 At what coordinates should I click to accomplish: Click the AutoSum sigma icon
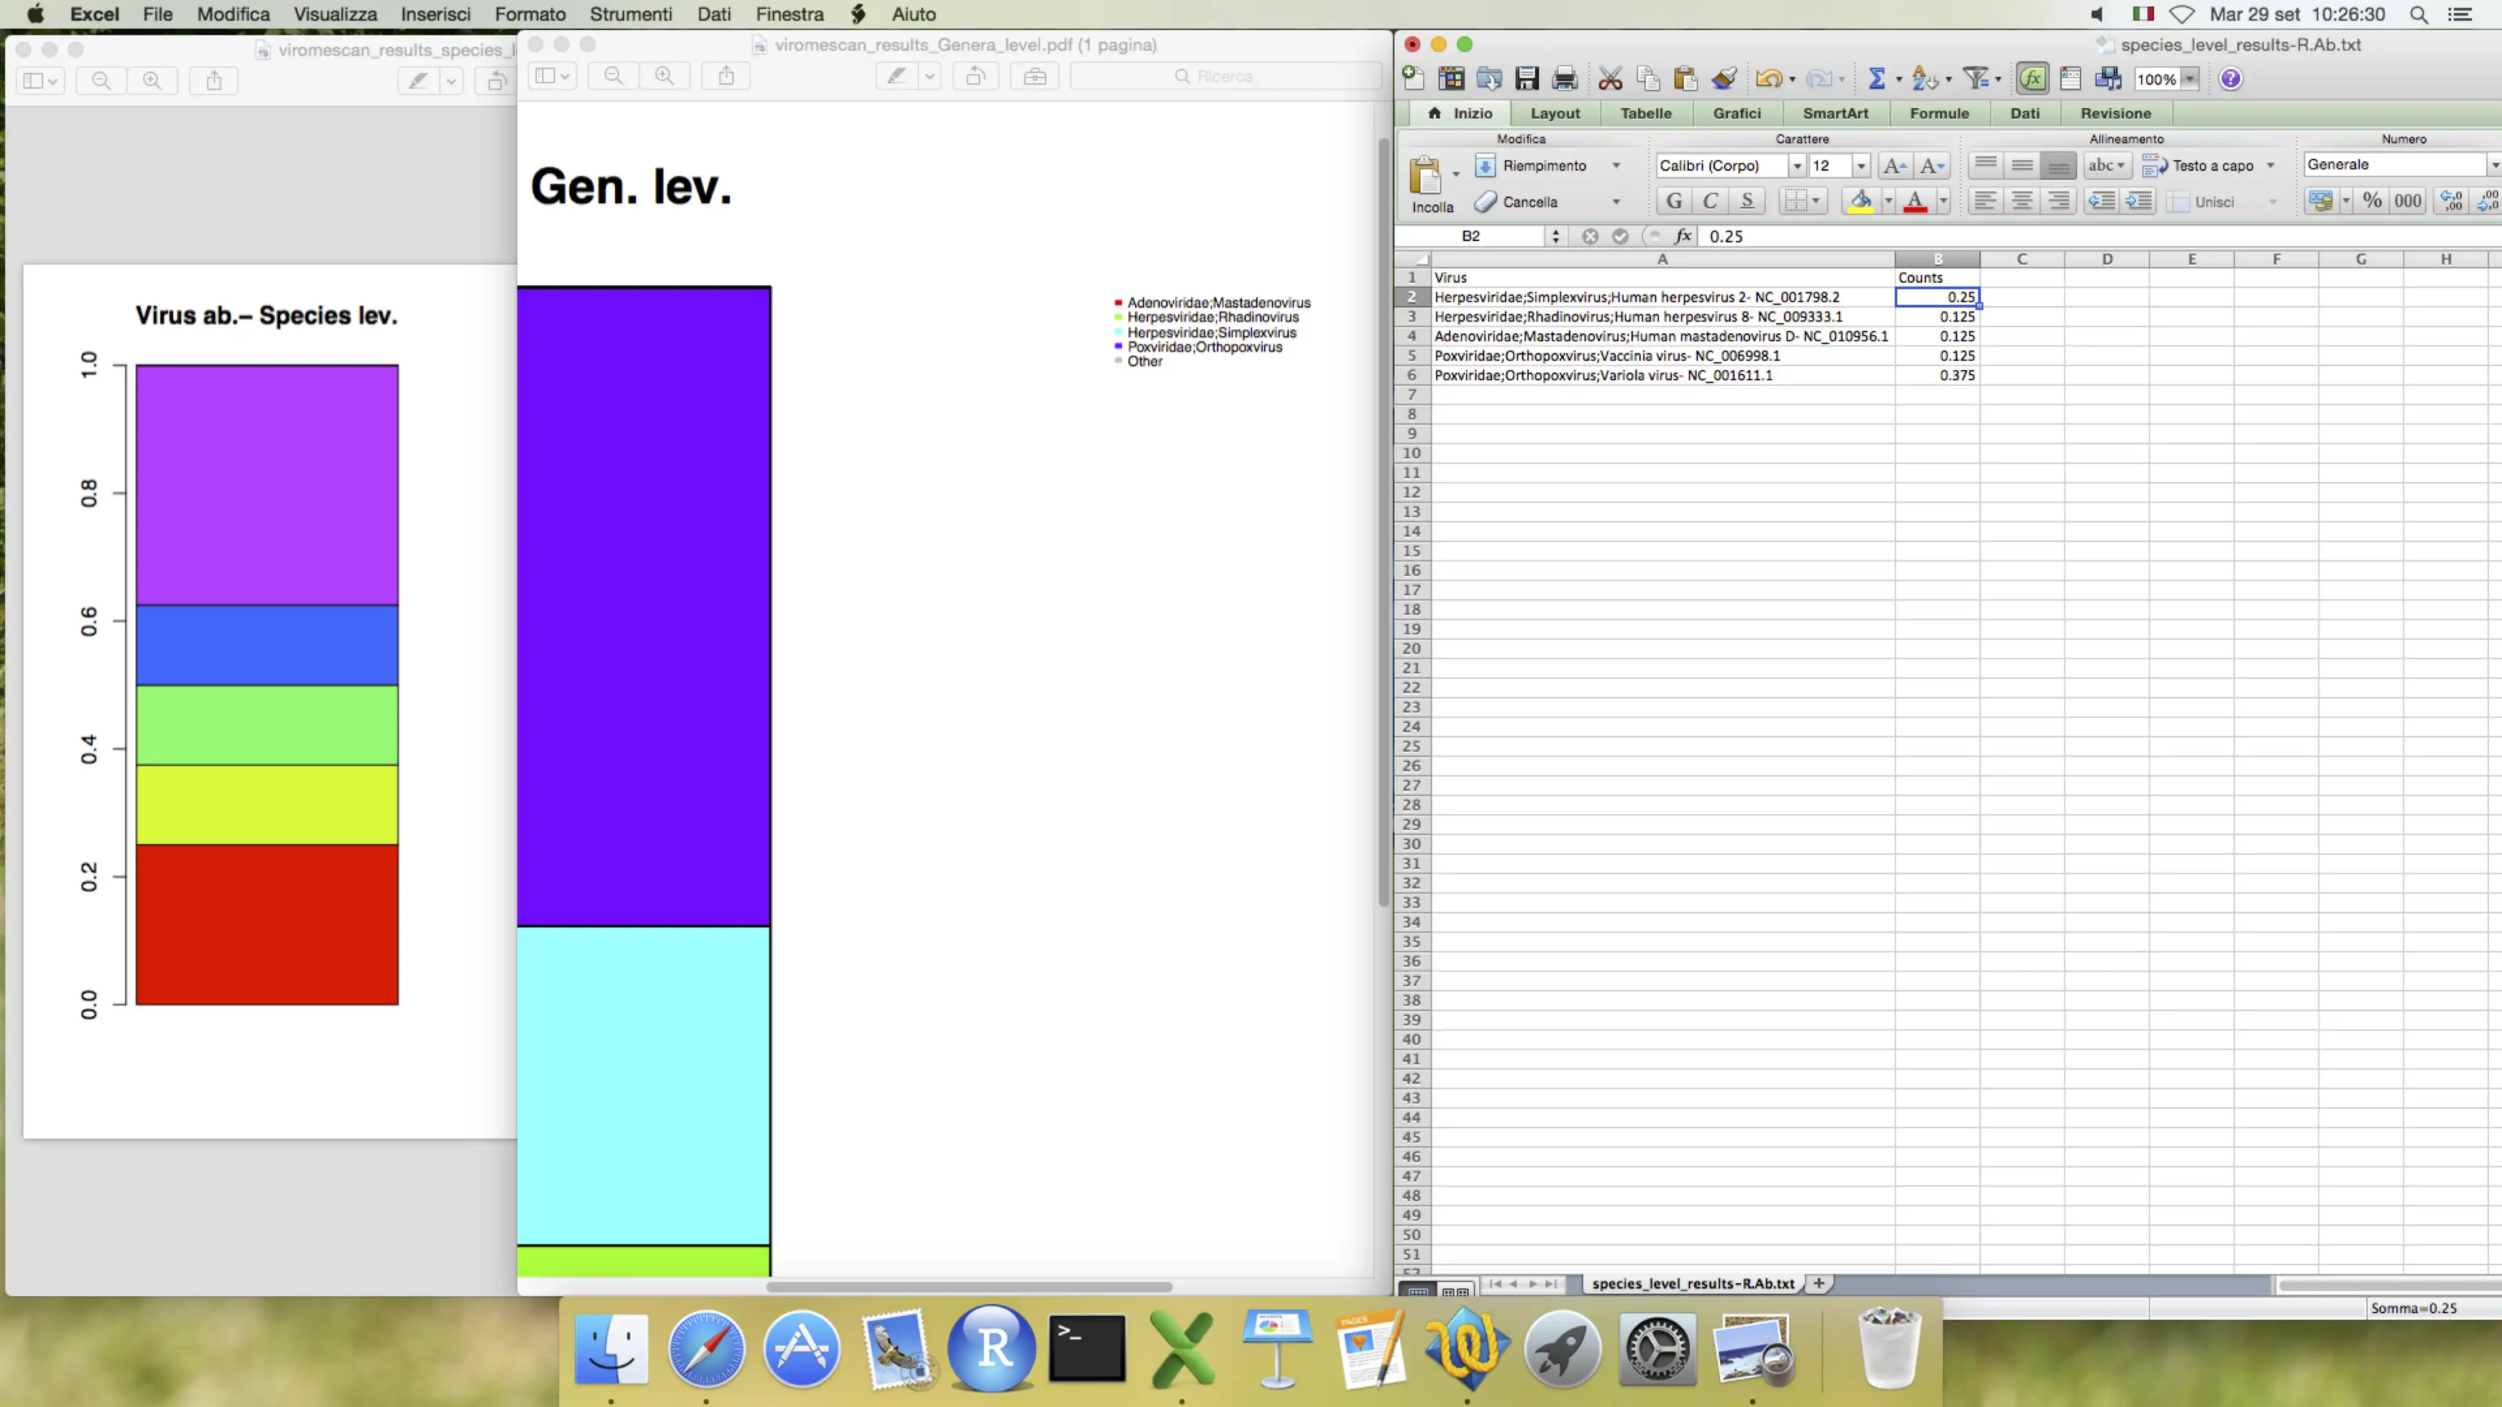click(1876, 79)
